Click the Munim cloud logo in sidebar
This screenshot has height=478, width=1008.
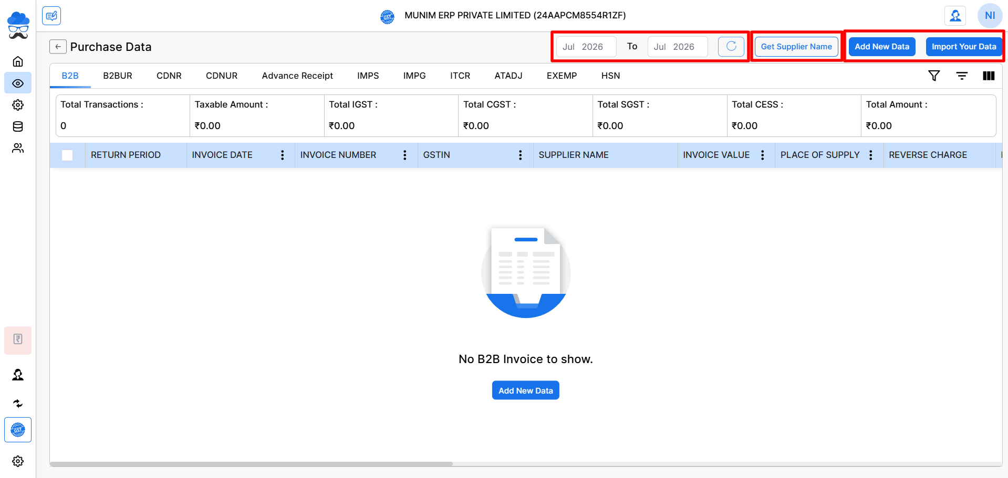18,25
